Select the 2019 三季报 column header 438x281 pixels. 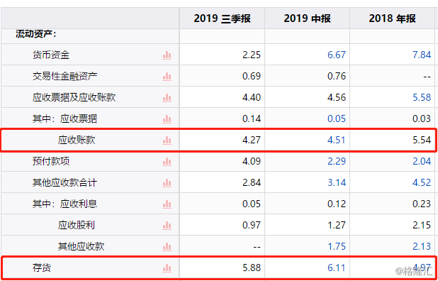222,18
